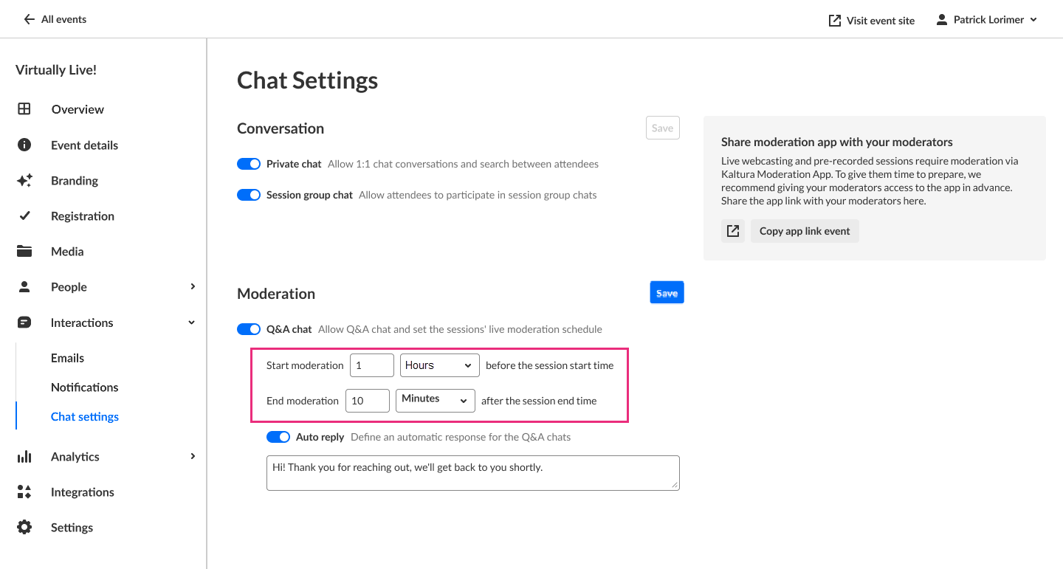The height and width of the screenshot is (569, 1063).
Task: Click the Event details info icon
Action: click(24, 145)
